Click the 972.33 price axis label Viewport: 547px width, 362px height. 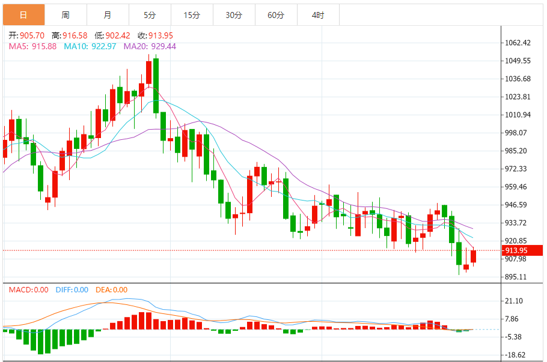click(x=516, y=169)
